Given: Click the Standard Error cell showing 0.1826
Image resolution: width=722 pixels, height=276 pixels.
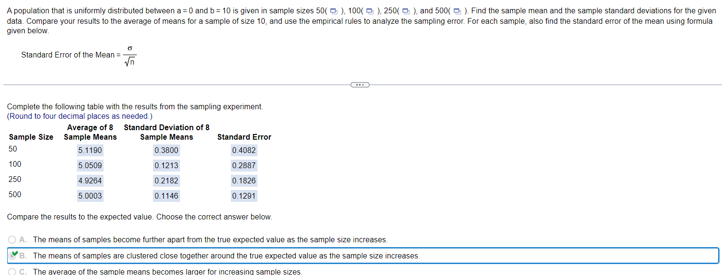Looking at the screenshot, I should point(244,181).
